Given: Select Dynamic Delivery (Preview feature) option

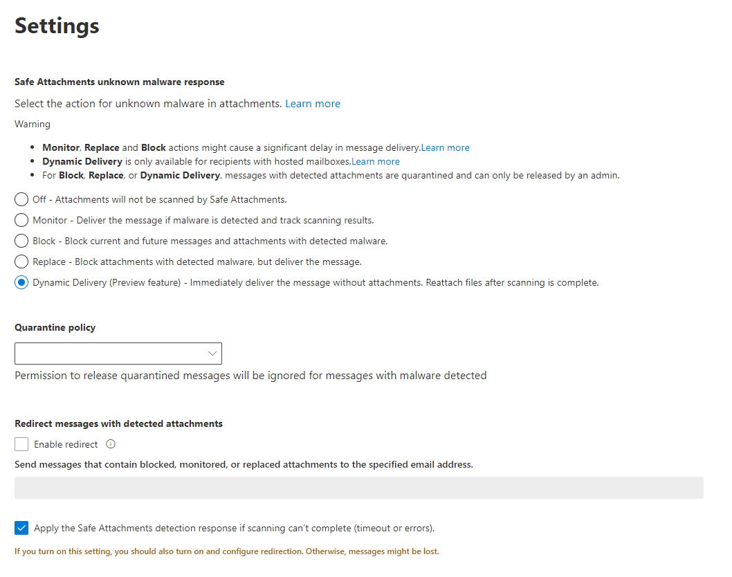Looking at the screenshot, I should pos(21,282).
